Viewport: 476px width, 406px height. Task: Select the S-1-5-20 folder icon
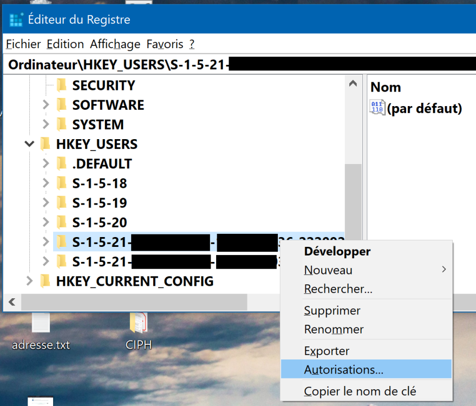[62, 222]
